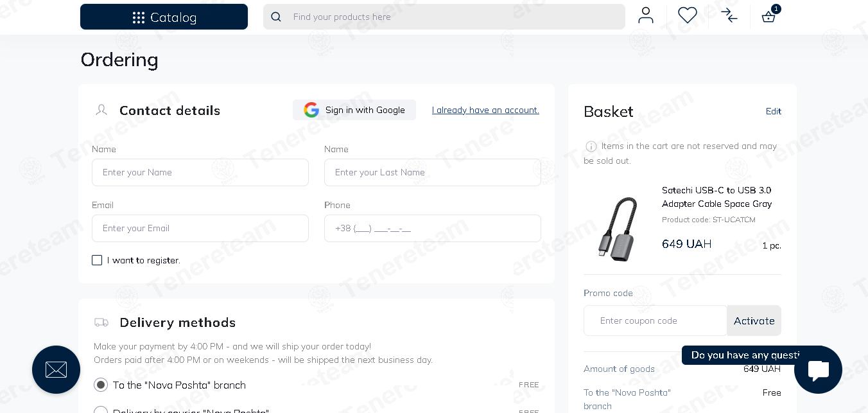The height and width of the screenshot is (413, 868).
Task: Open the live chat bubble
Action: click(x=818, y=369)
